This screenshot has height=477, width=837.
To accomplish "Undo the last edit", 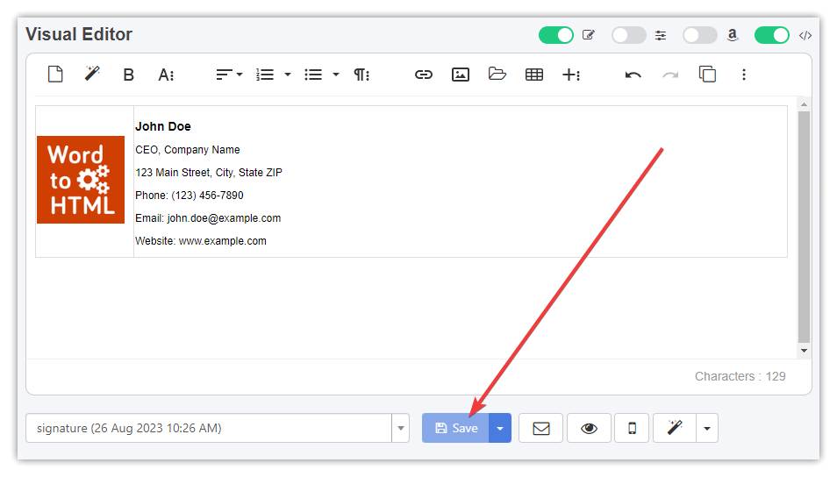I will point(633,75).
